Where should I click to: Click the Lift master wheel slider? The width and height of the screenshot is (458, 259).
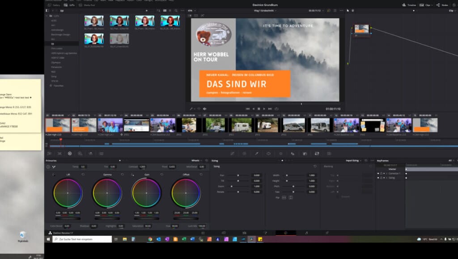point(68,218)
